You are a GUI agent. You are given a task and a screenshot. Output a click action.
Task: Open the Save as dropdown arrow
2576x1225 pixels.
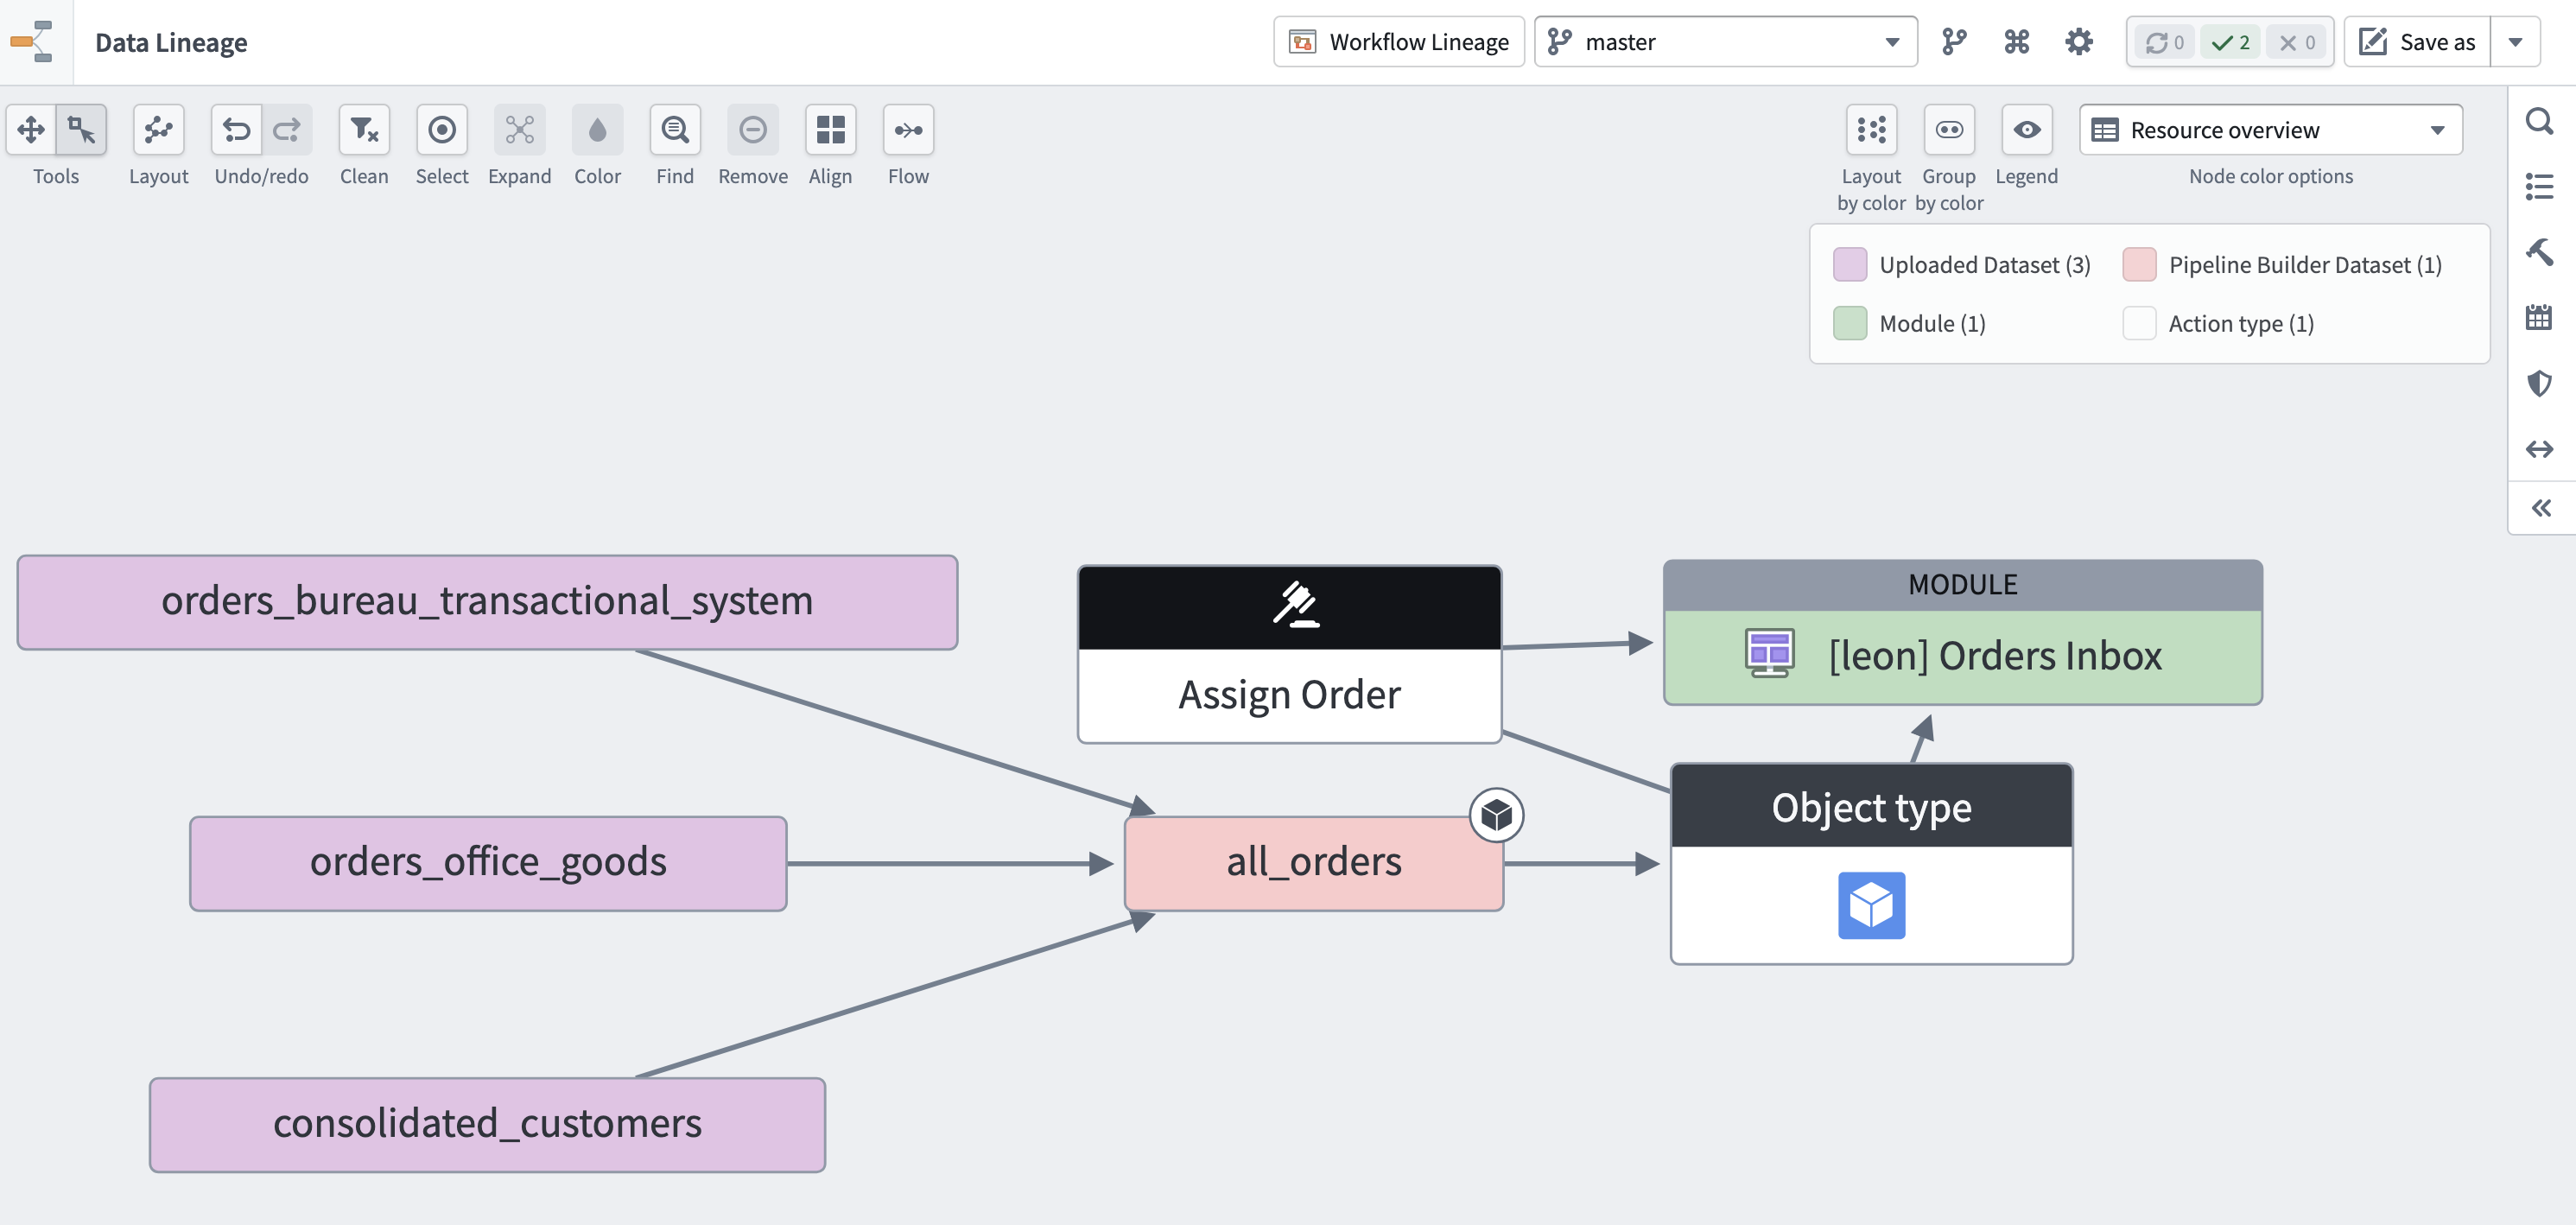click(x=2515, y=42)
